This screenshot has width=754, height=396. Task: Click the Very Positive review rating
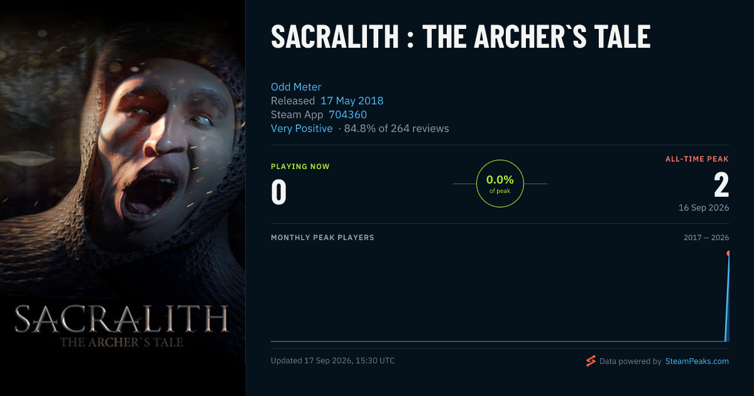(x=302, y=128)
